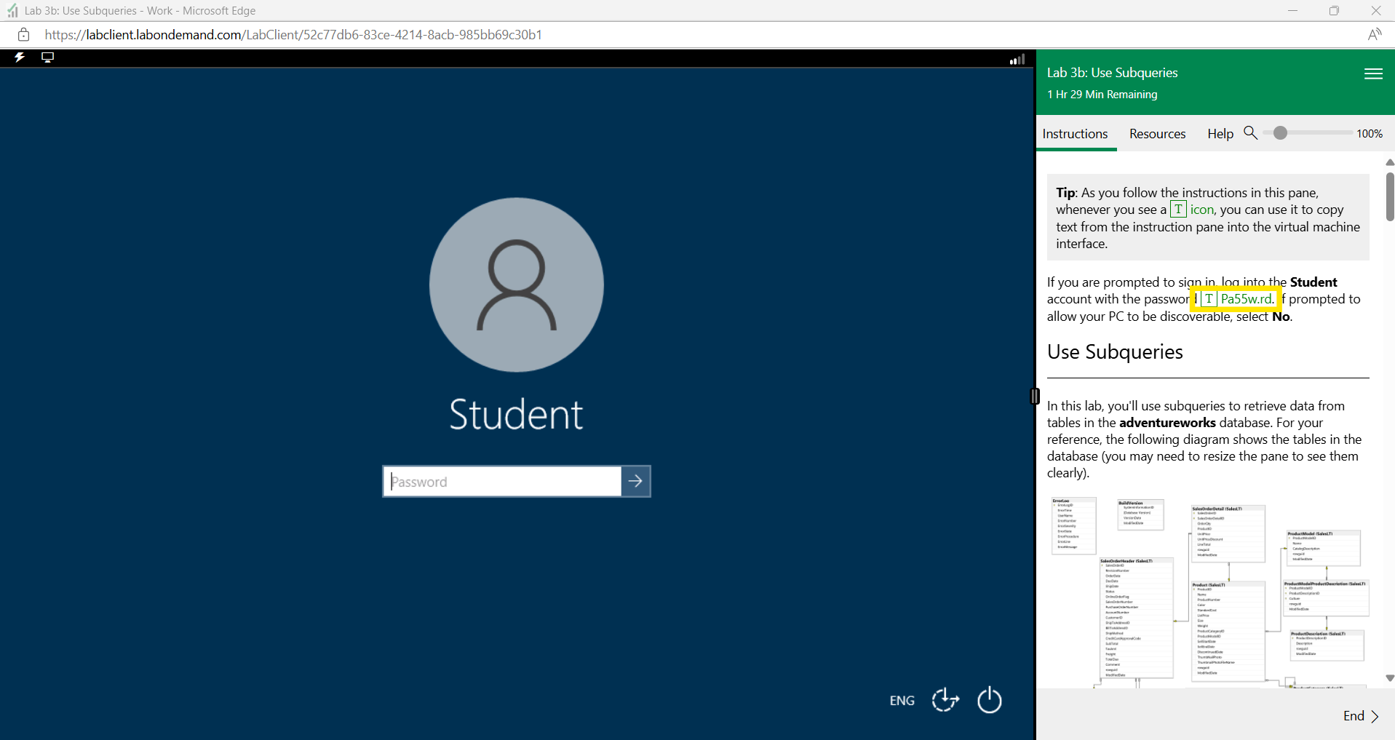Click the Edge app icon in title bar
Image resolution: width=1395 pixels, height=740 pixels.
click(x=12, y=10)
